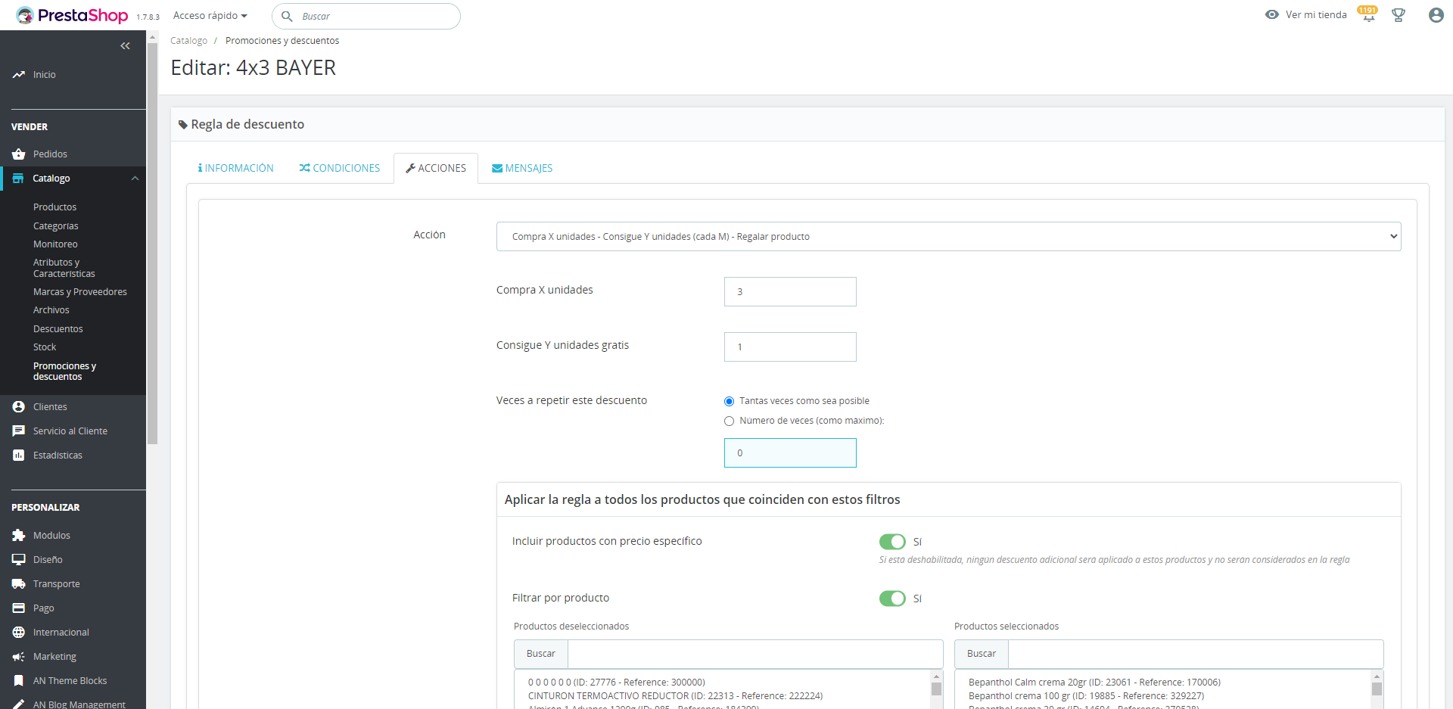1453x709 pixels.
Task: Open Promociones y descuentos sidebar item
Action: click(x=65, y=372)
